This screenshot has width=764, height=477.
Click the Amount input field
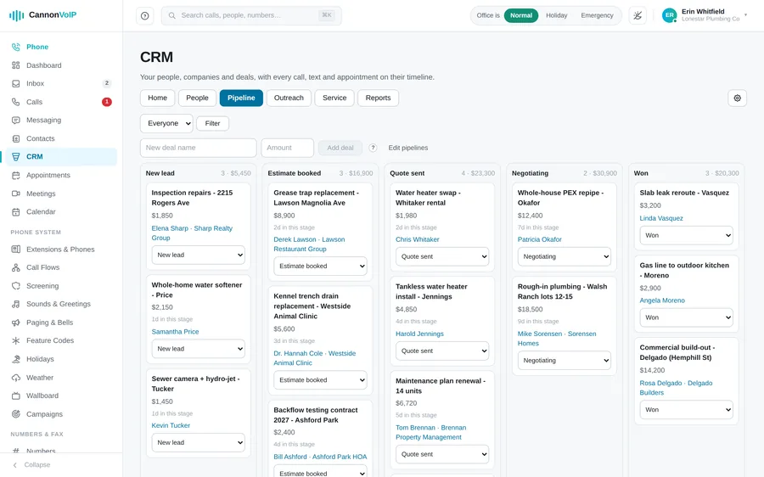288,148
